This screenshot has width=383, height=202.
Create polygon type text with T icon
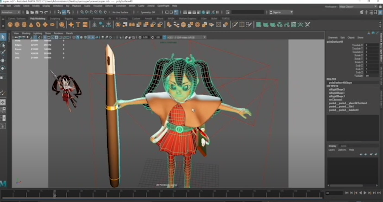point(78,25)
